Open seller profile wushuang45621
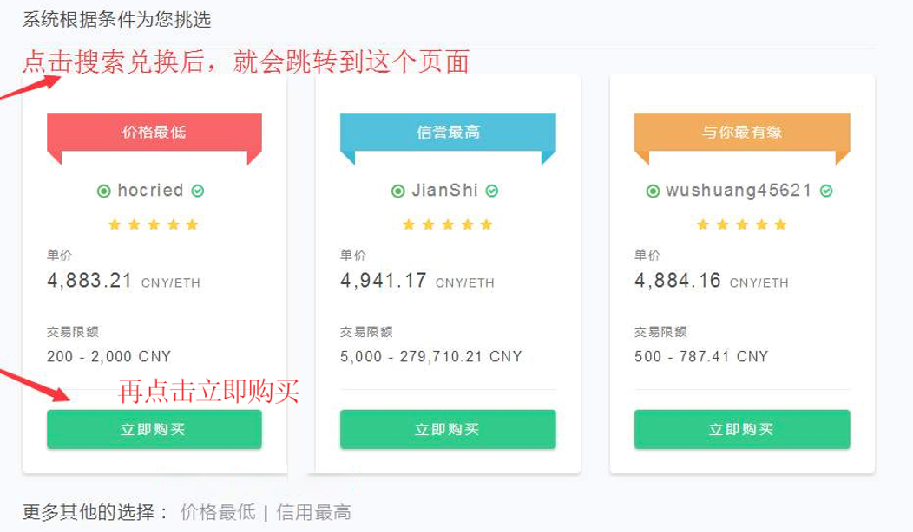 [739, 191]
